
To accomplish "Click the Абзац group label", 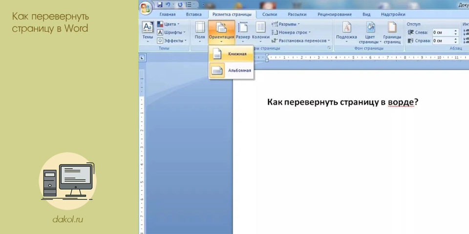I will coord(455,48).
